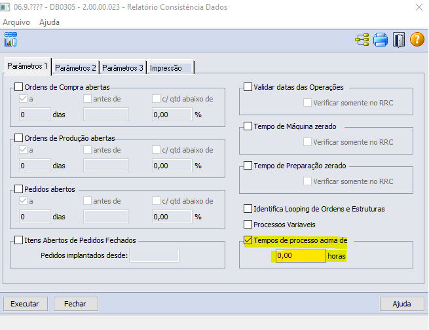The height and width of the screenshot is (330, 429).
Task: Toggle Verificar somente no RRC under Tempo de Preparação
Action: tap(307, 181)
